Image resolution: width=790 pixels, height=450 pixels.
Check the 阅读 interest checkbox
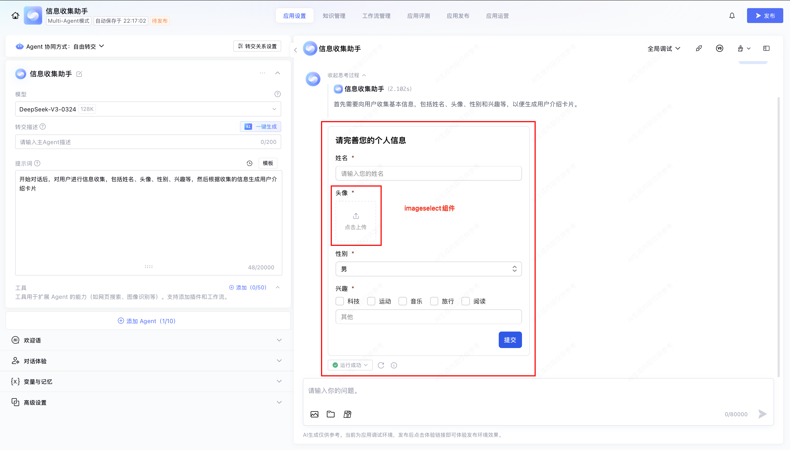coord(466,301)
